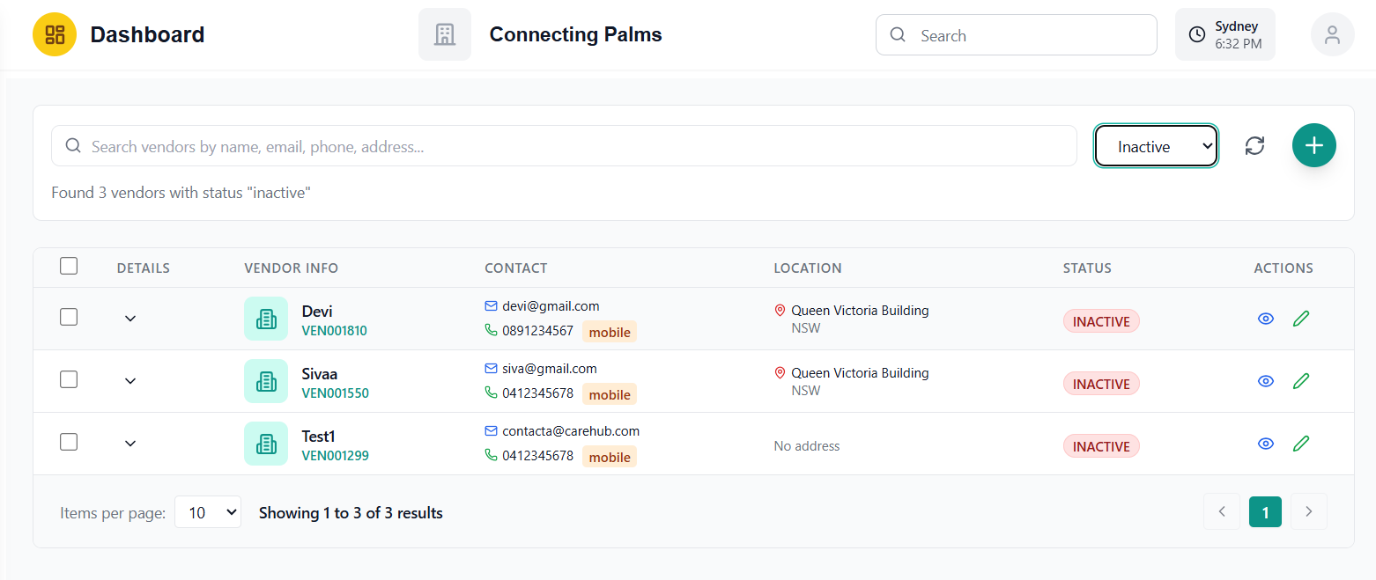Click the user profile icon top right
This screenshot has width=1376, height=580.
coord(1332,34)
